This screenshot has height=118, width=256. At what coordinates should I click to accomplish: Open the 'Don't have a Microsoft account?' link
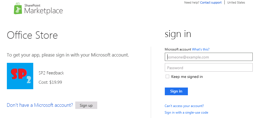coord(40,105)
